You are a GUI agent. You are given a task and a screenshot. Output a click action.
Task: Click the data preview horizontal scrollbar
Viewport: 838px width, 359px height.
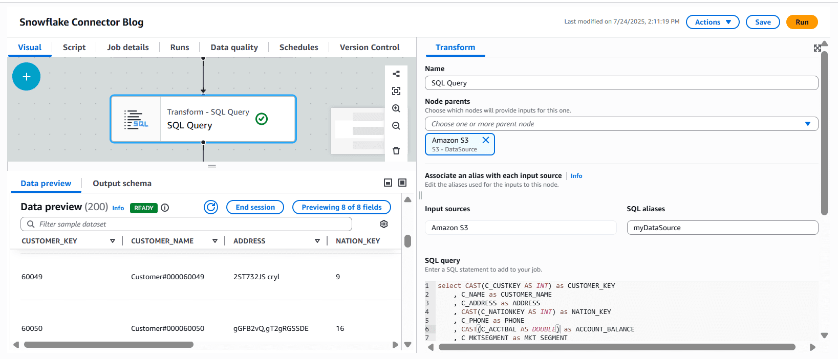point(109,345)
